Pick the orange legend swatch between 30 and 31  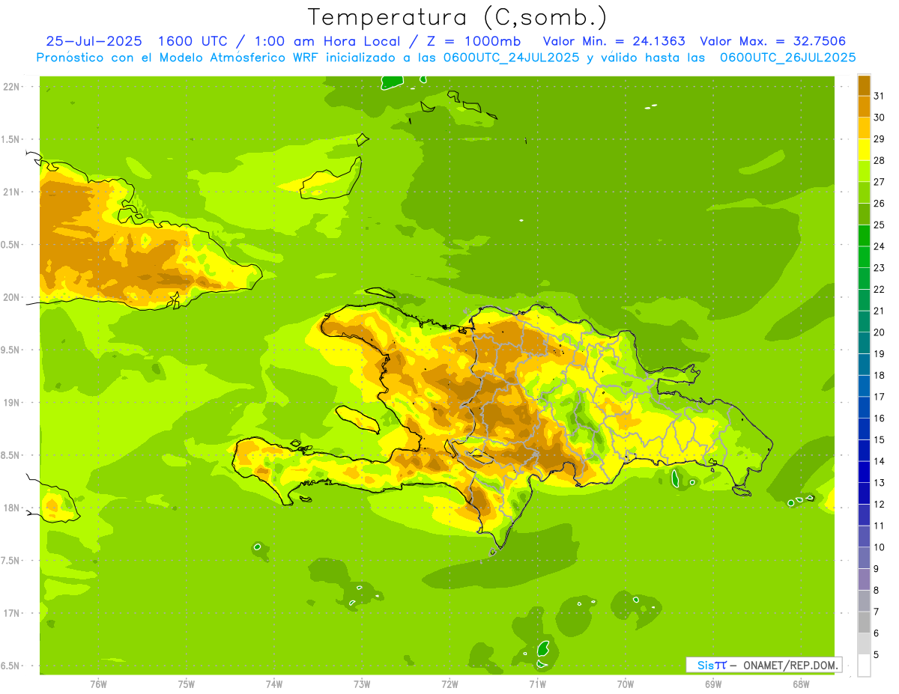(864, 106)
